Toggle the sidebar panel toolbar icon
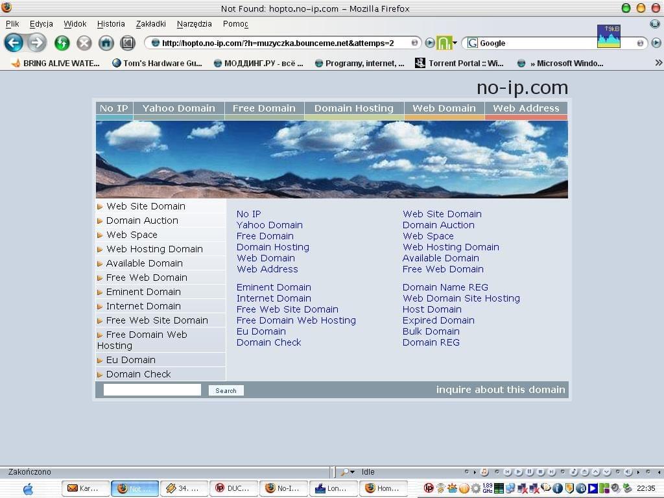 [x=128, y=43]
